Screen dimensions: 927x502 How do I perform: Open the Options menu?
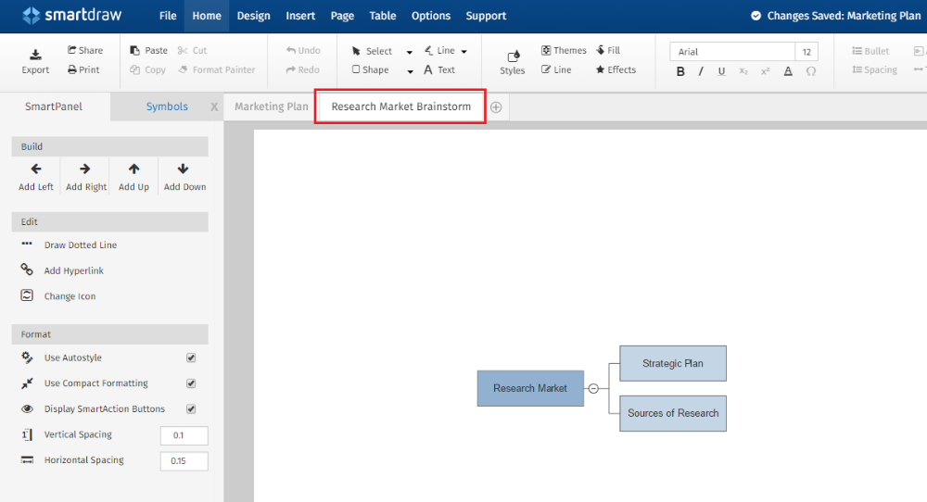431,16
